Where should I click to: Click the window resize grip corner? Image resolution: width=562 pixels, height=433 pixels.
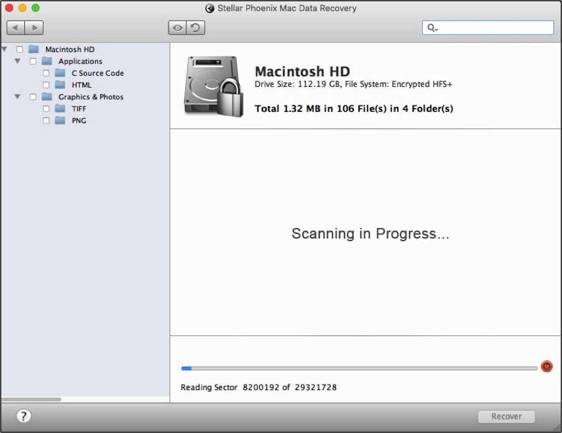click(556, 427)
